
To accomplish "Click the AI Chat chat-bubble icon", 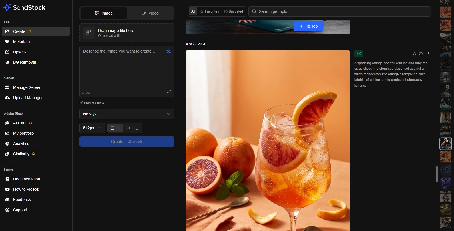I will point(7,123).
